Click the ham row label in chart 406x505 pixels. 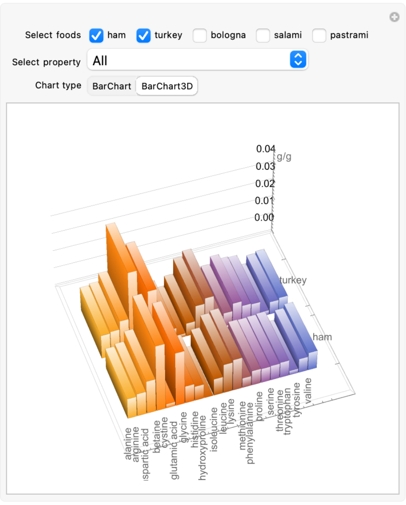coord(322,337)
